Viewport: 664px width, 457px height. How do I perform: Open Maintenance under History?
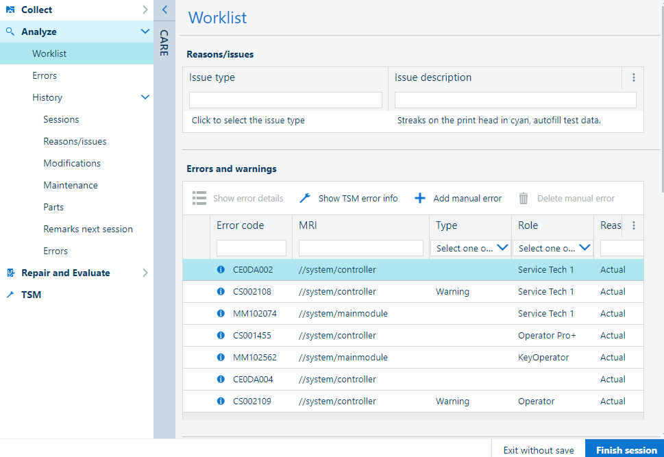click(x=71, y=185)
